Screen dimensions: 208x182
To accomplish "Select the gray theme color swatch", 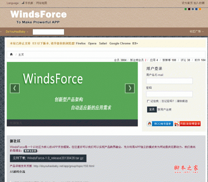I will coord(193,9).
